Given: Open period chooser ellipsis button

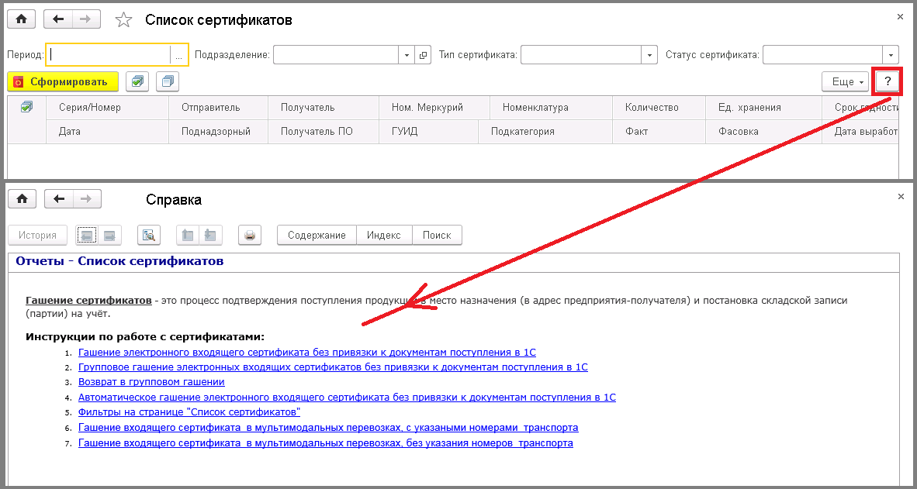Looking at the screenshot, I should pos(179,55).
